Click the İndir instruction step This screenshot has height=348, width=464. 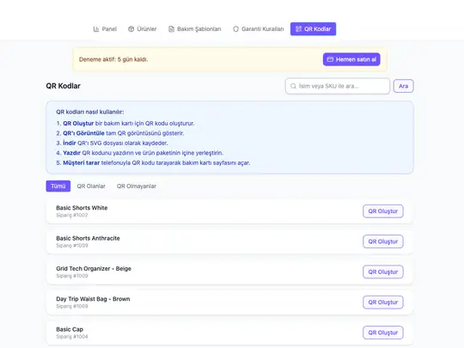(x=113, y=143)
